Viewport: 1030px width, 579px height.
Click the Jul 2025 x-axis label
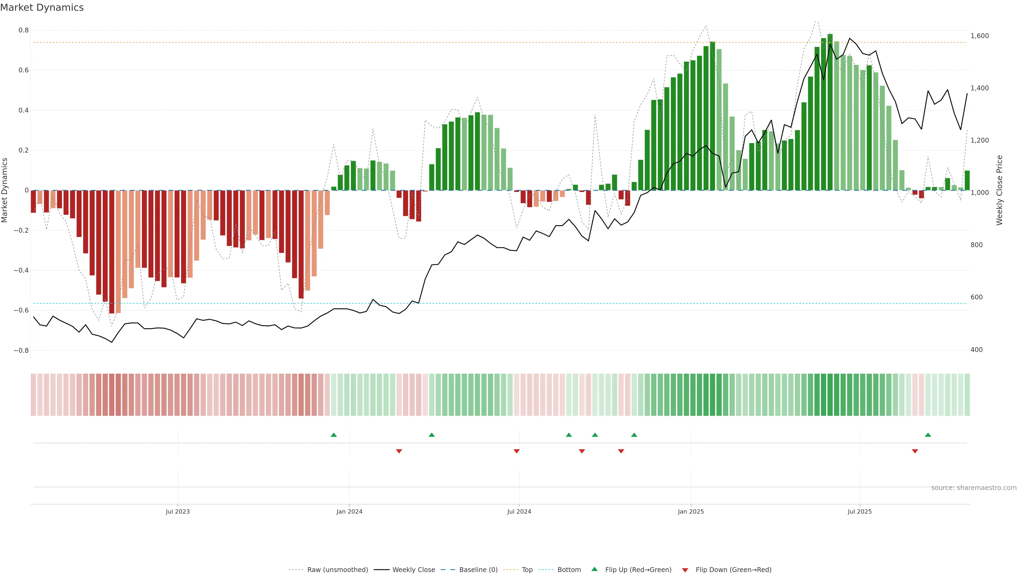[x=859, y=511]
